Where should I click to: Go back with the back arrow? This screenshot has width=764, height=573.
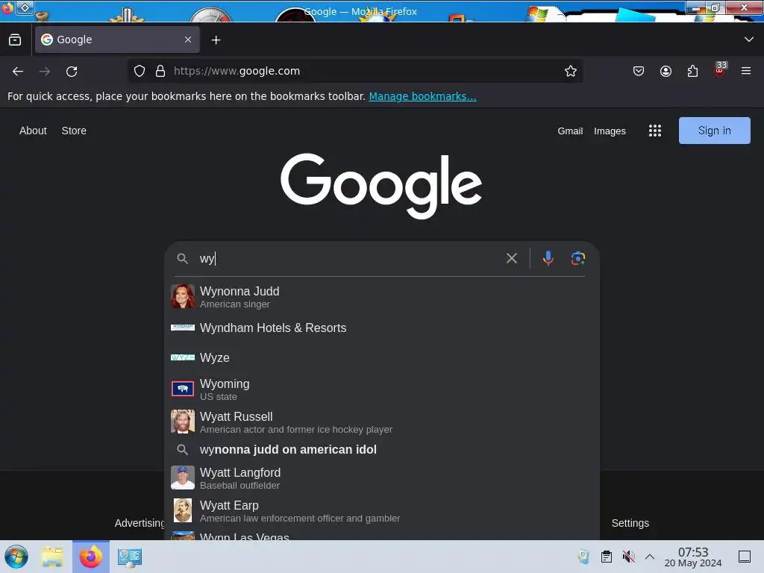click(x=18, y=71)
